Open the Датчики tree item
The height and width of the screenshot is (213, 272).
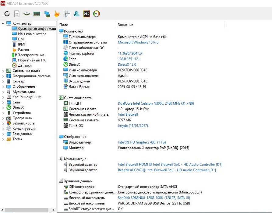coord(22,65)
